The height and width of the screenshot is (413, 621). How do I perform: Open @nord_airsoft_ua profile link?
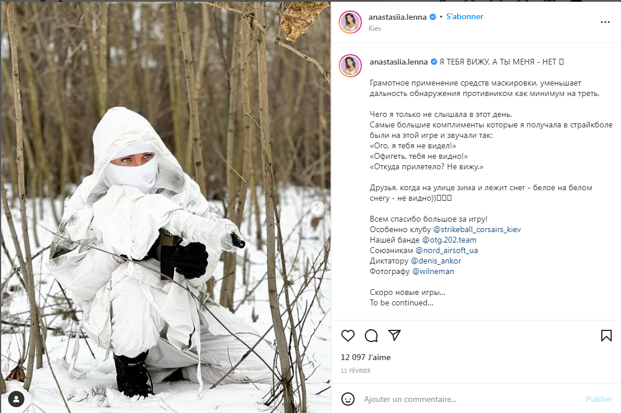(x=446, y=250)
